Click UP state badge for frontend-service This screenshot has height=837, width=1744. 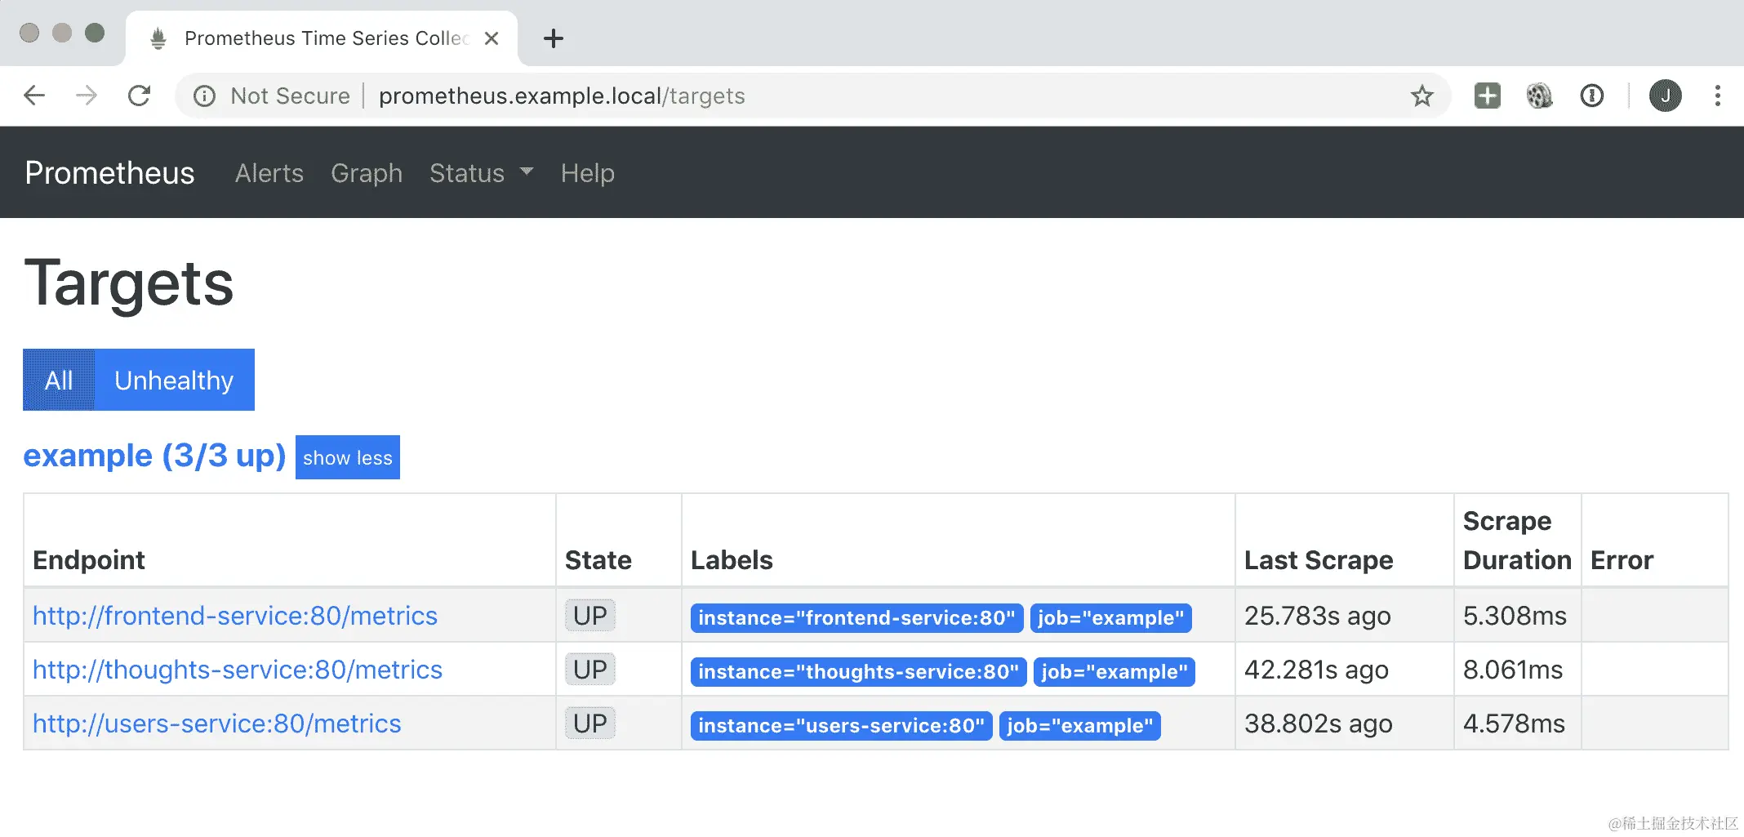589,616
